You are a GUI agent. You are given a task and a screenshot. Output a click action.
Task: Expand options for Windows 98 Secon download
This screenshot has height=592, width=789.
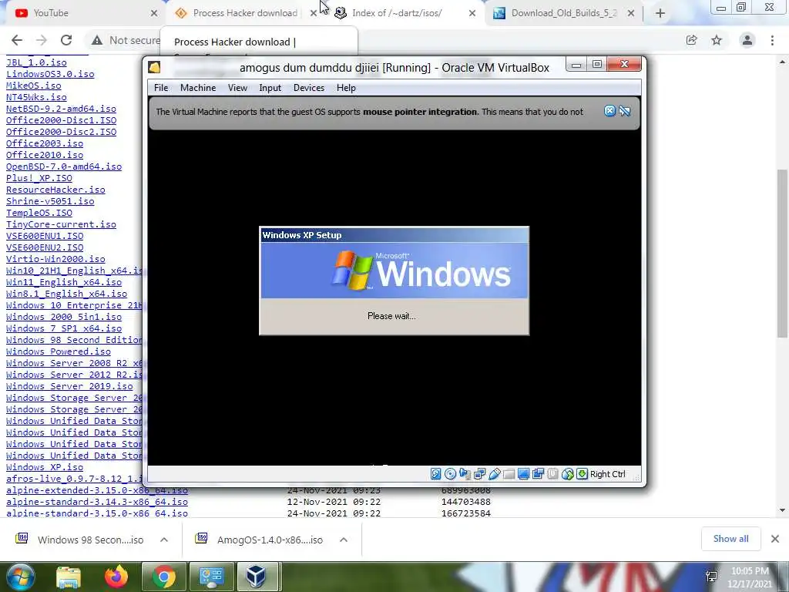pos(163,540)
